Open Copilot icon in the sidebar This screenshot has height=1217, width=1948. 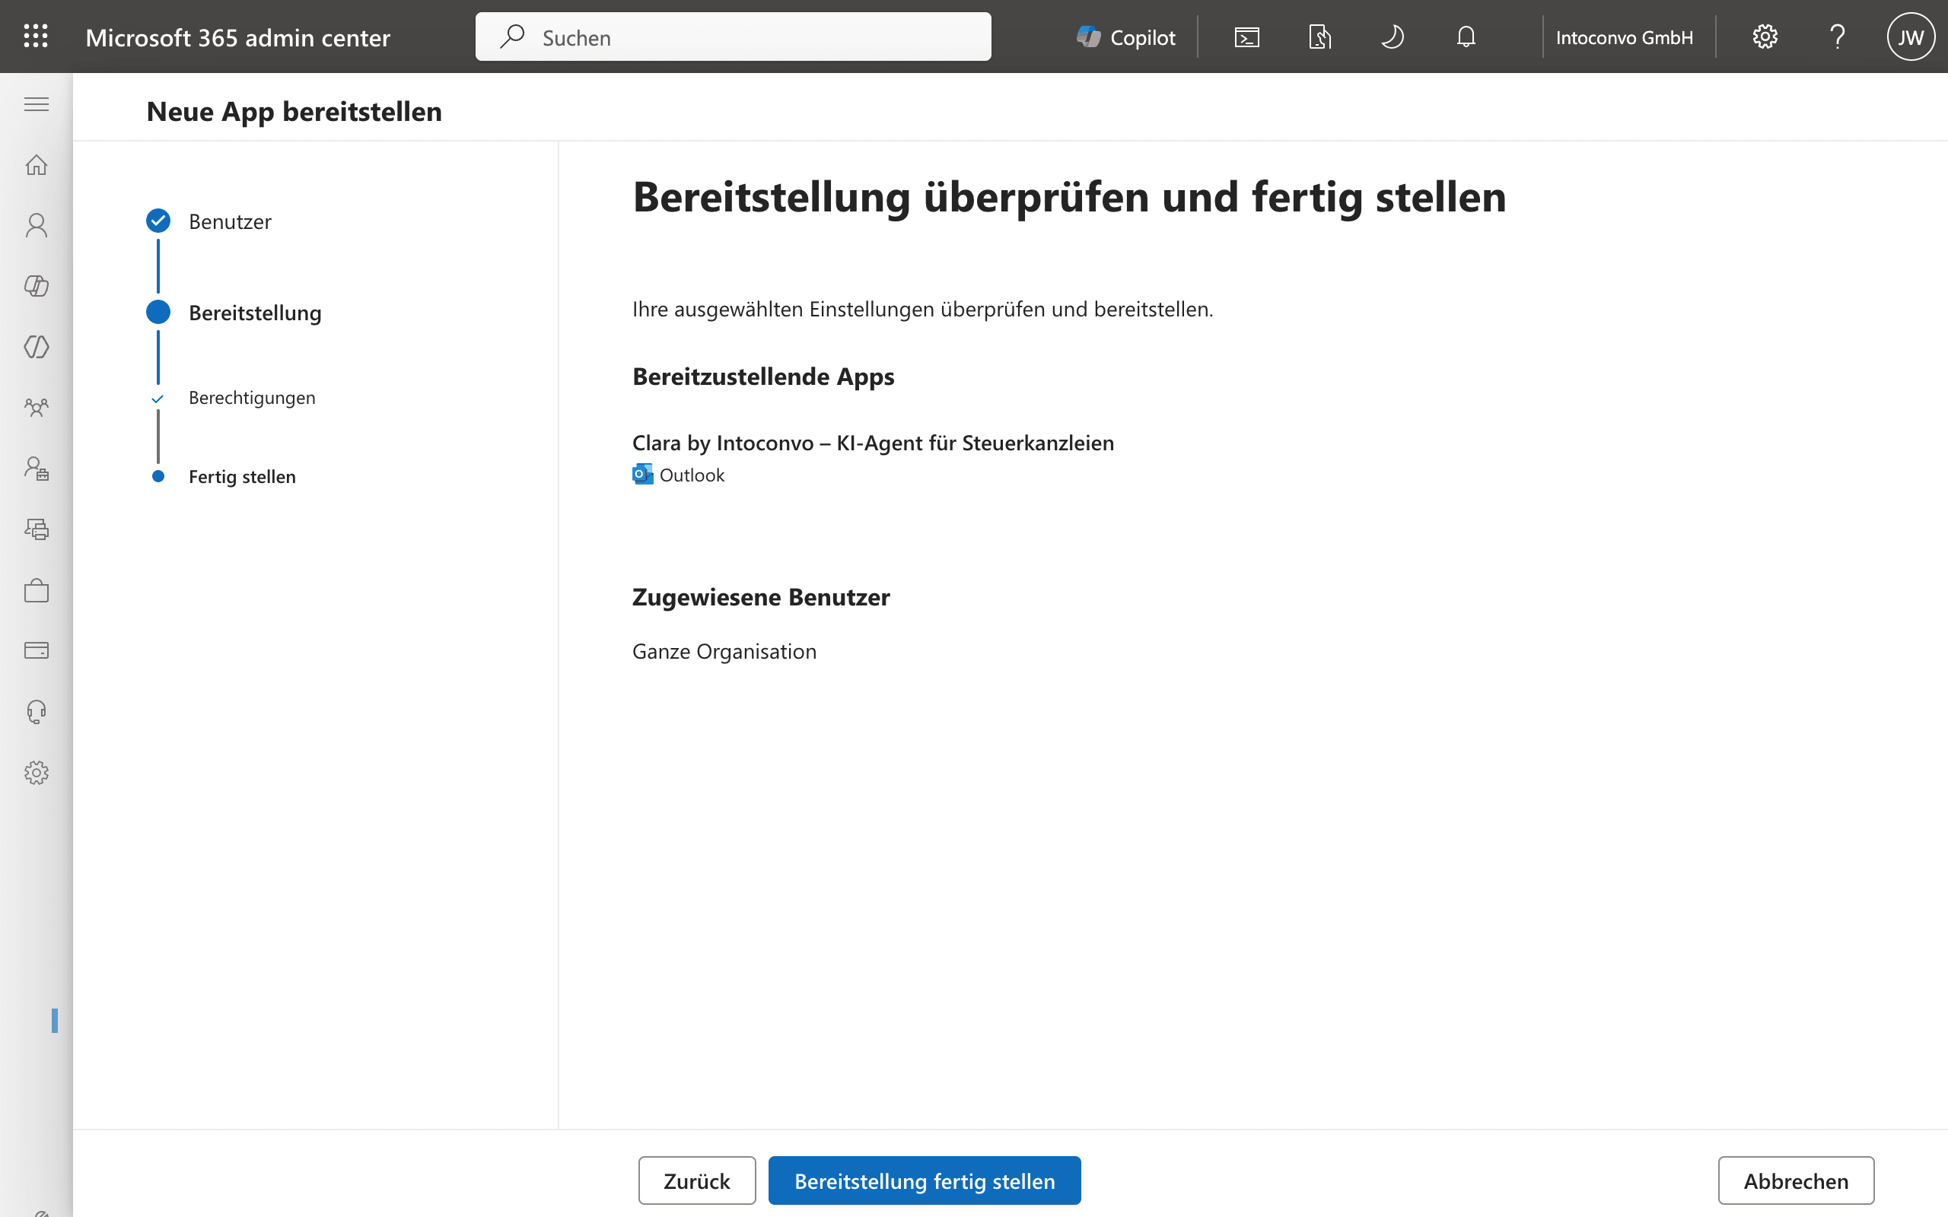(x=37, y=286)
